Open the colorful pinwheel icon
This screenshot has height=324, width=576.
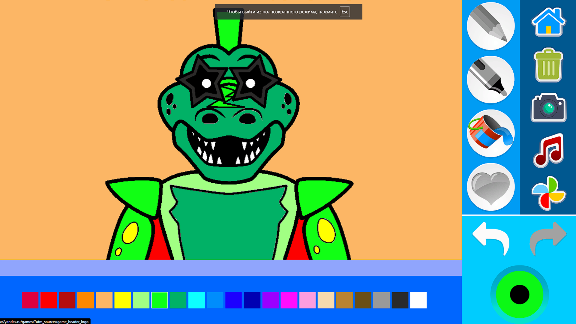tap(548, 193)
